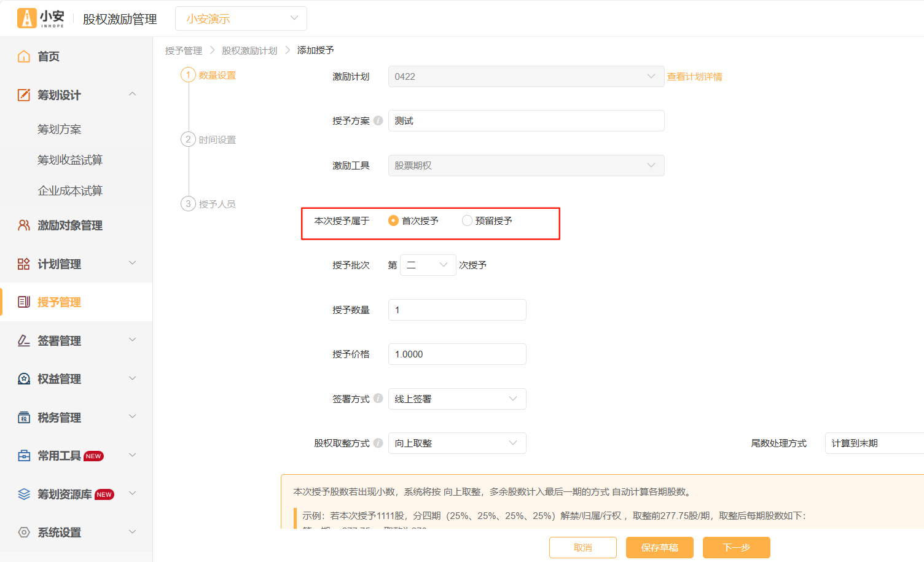The width and height of the screenshot is (924, 562).
Task: Expand the 权益管理 menu chevron
Action: click(x=132, y=378)
